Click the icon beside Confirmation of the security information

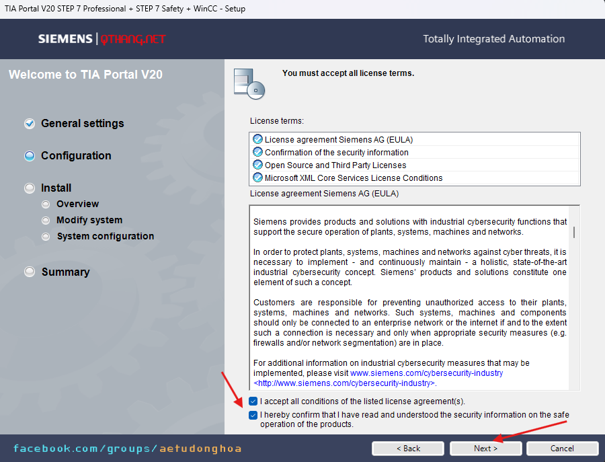point(257,152)
